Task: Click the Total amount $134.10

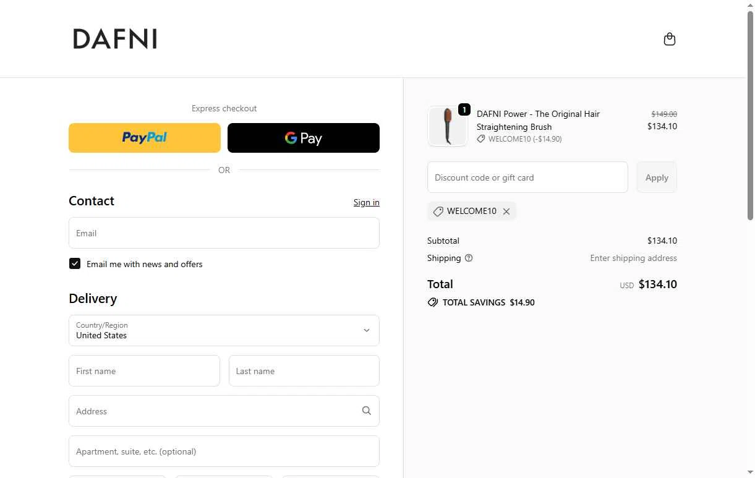Action: tap(657, 284)
